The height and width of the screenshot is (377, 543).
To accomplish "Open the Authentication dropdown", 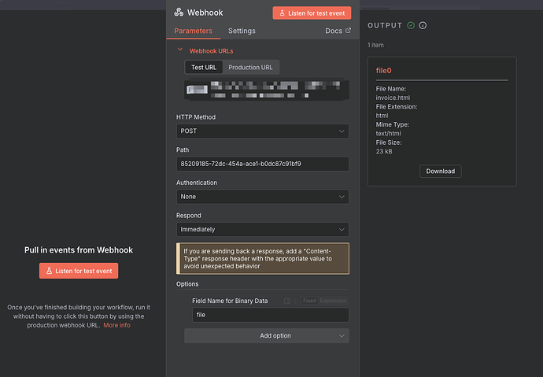I will [x=262, y=197].
